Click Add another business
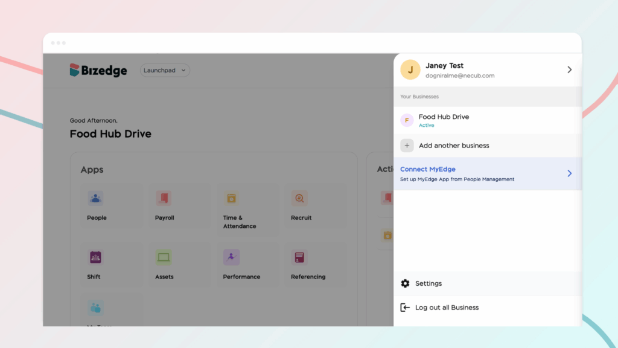Screen dimensions: 618x348 coord(454,146)
